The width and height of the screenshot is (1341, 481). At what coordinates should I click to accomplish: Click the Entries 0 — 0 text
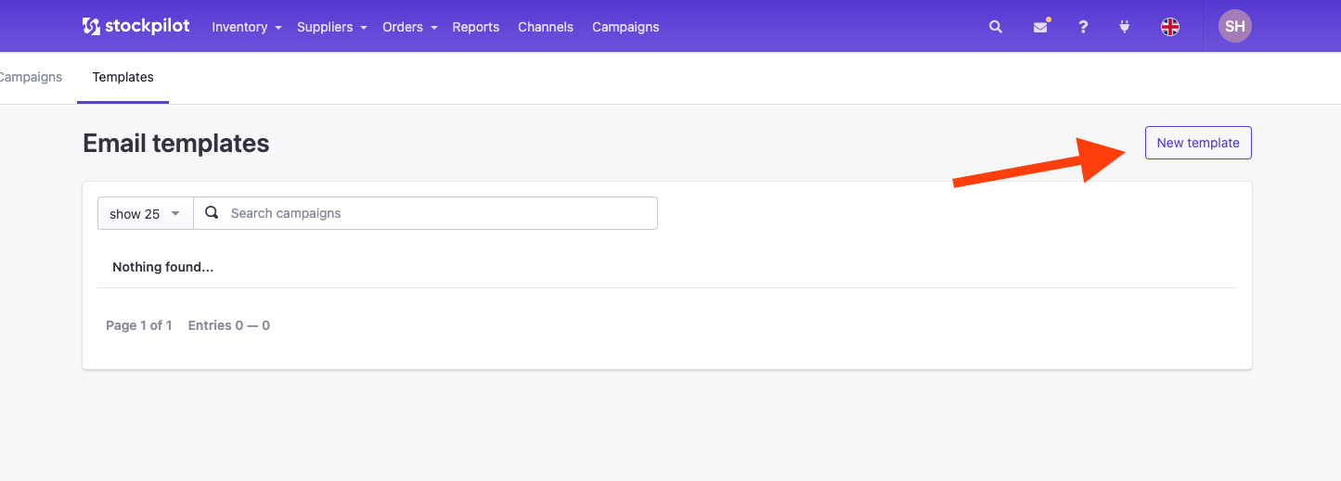tap(229, 325)
